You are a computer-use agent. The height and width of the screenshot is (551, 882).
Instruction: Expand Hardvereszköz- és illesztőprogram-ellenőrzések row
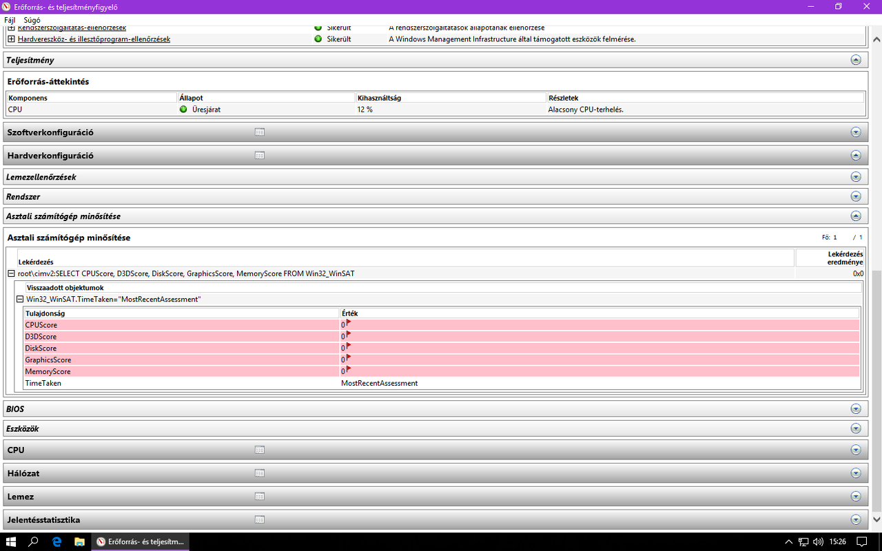tap(11, 39)
